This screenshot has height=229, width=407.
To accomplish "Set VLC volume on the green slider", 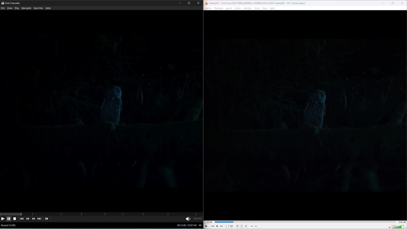I will (397, 227).
